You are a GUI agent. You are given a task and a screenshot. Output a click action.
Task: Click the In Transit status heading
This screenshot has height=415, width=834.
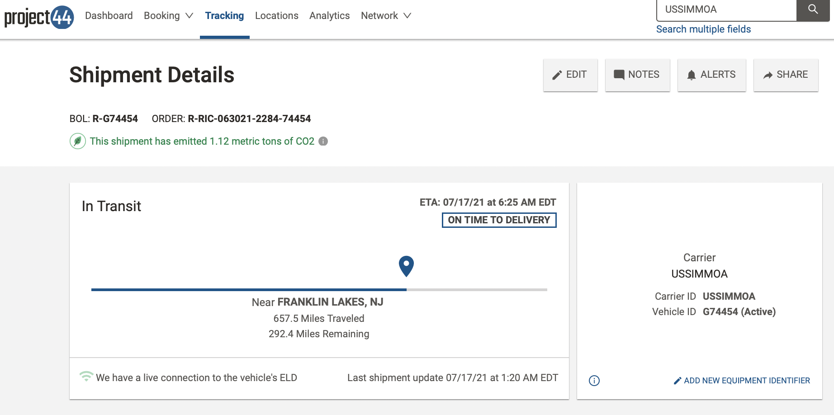pyautogui.click(x=111, y=206)
